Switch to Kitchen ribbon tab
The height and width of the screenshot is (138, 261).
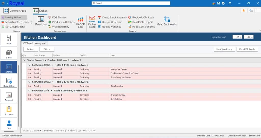[x=40, y=11]
